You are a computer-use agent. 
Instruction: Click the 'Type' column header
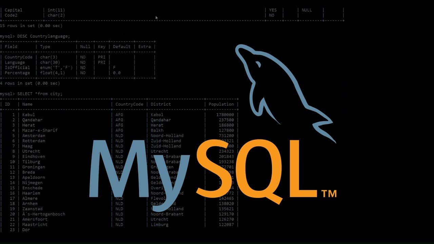tap(45, 47)
